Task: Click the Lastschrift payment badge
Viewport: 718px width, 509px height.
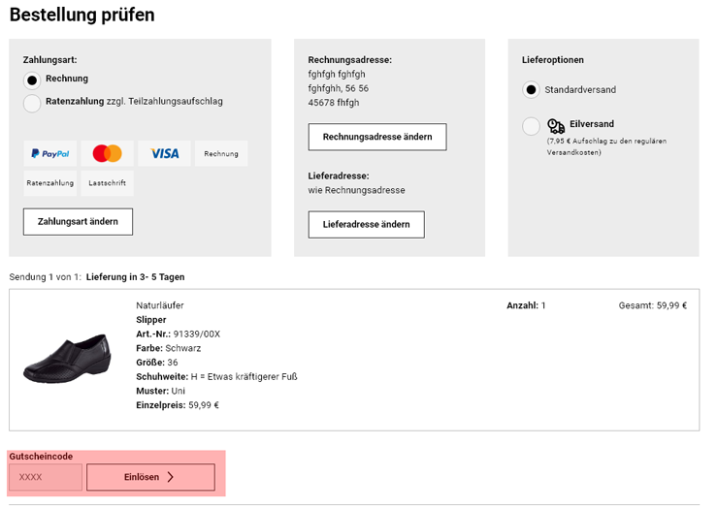Action: tap(108, 182)
